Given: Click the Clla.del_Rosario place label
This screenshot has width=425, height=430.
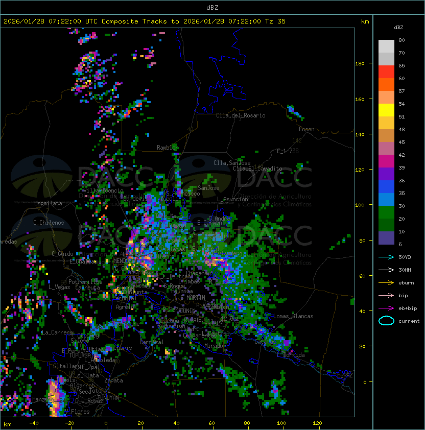Looking at the screenshot, I should point(241,115).
